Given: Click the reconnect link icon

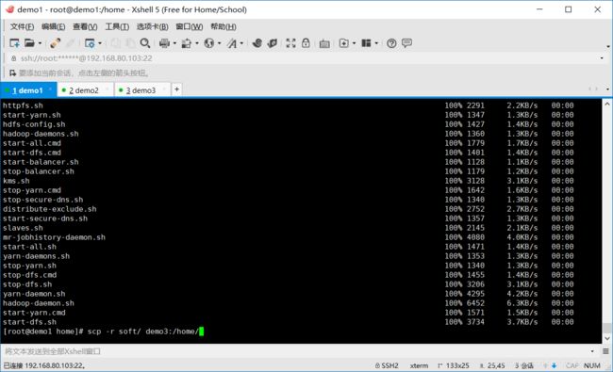Looking at the screenshot, I should (55, 43).
